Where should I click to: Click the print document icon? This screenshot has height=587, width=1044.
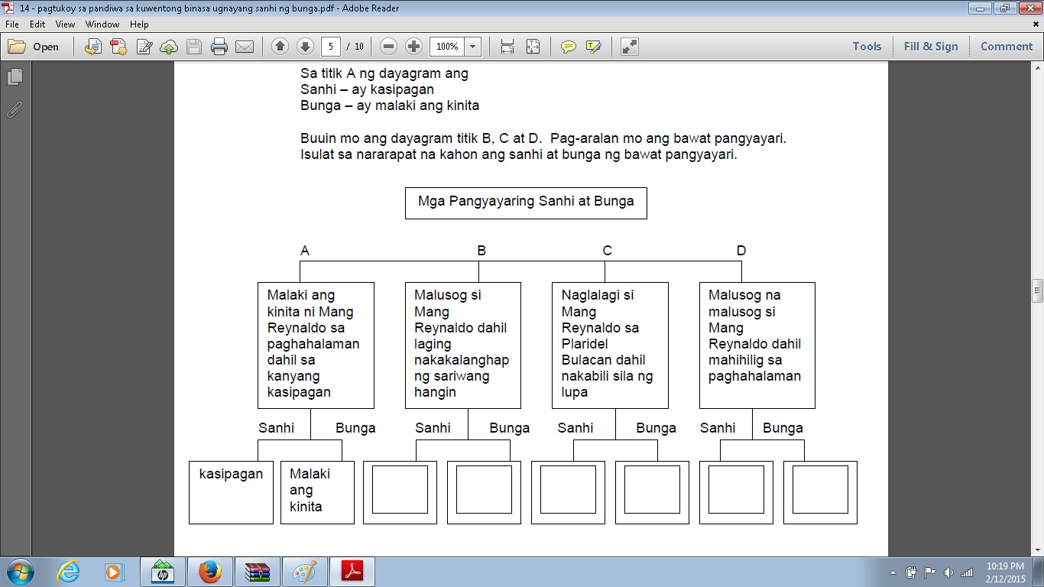[219, 47]
